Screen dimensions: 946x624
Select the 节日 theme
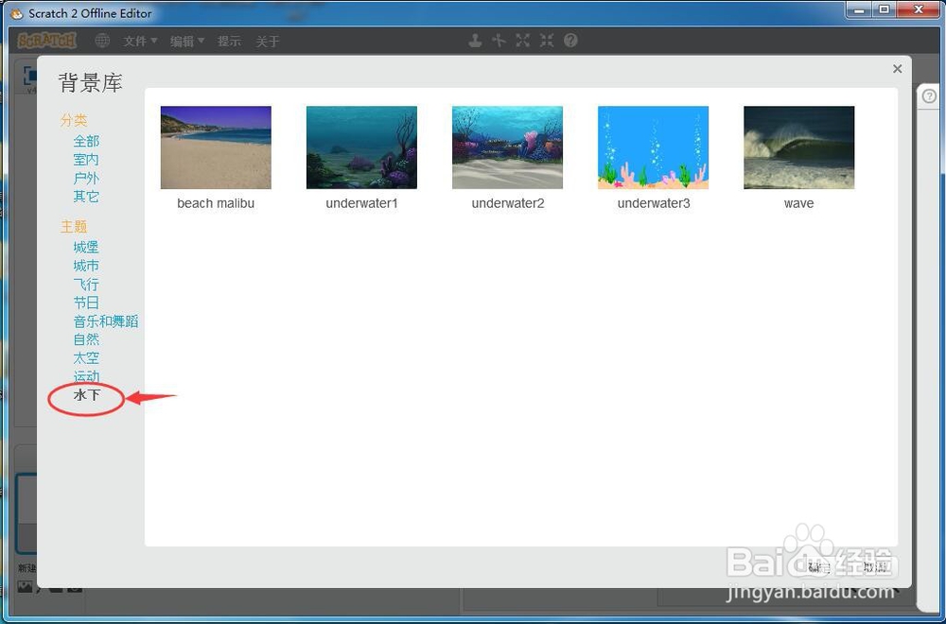[x=86, y=303]
